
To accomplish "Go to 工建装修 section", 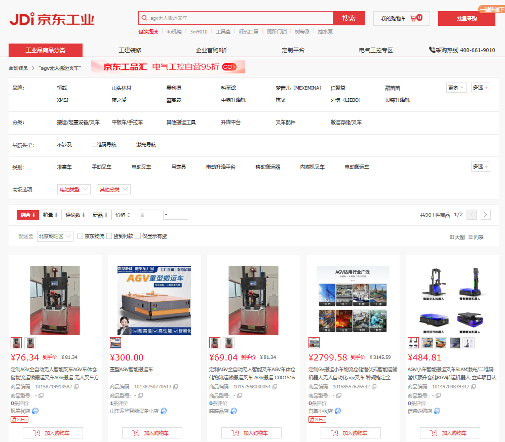I will 130,50.
